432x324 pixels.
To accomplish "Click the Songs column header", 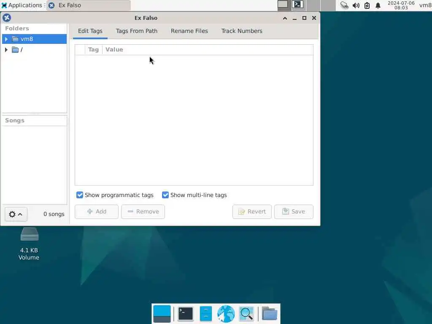I will (x=34, y=120).
